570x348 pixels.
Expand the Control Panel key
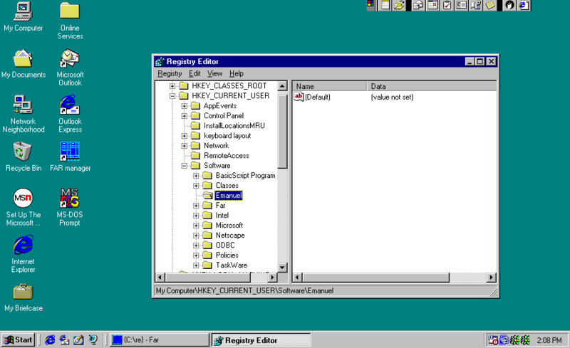click(x=185, y=116)
